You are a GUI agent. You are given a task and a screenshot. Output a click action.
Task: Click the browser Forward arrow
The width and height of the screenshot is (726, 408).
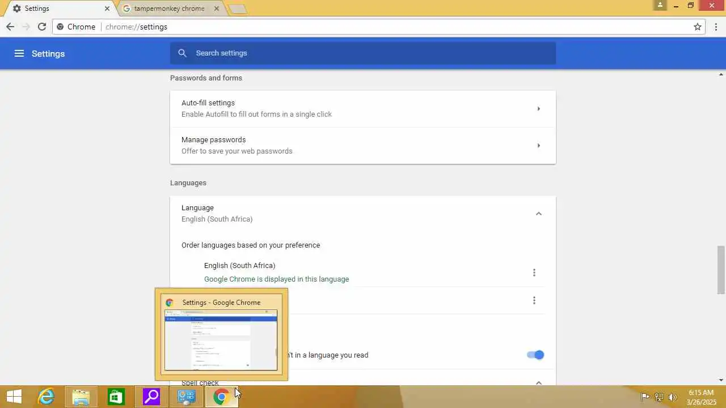[x=26, y=27]
